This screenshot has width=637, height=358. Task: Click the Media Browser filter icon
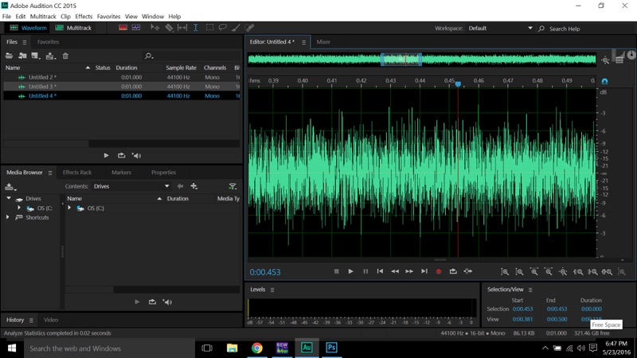coord(233,186)
